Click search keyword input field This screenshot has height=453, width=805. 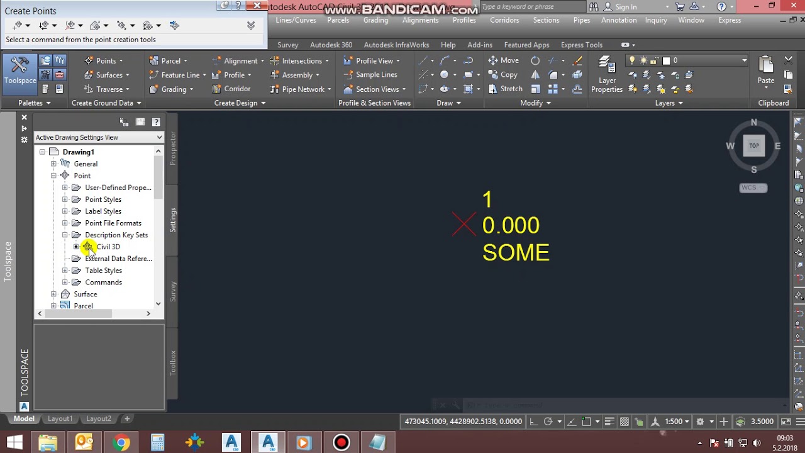click(x=532, y=6)
